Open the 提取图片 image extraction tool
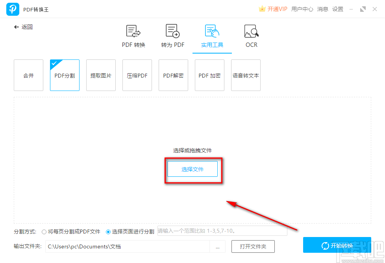Screen dimensions: 385x263 tap(101, 75)
